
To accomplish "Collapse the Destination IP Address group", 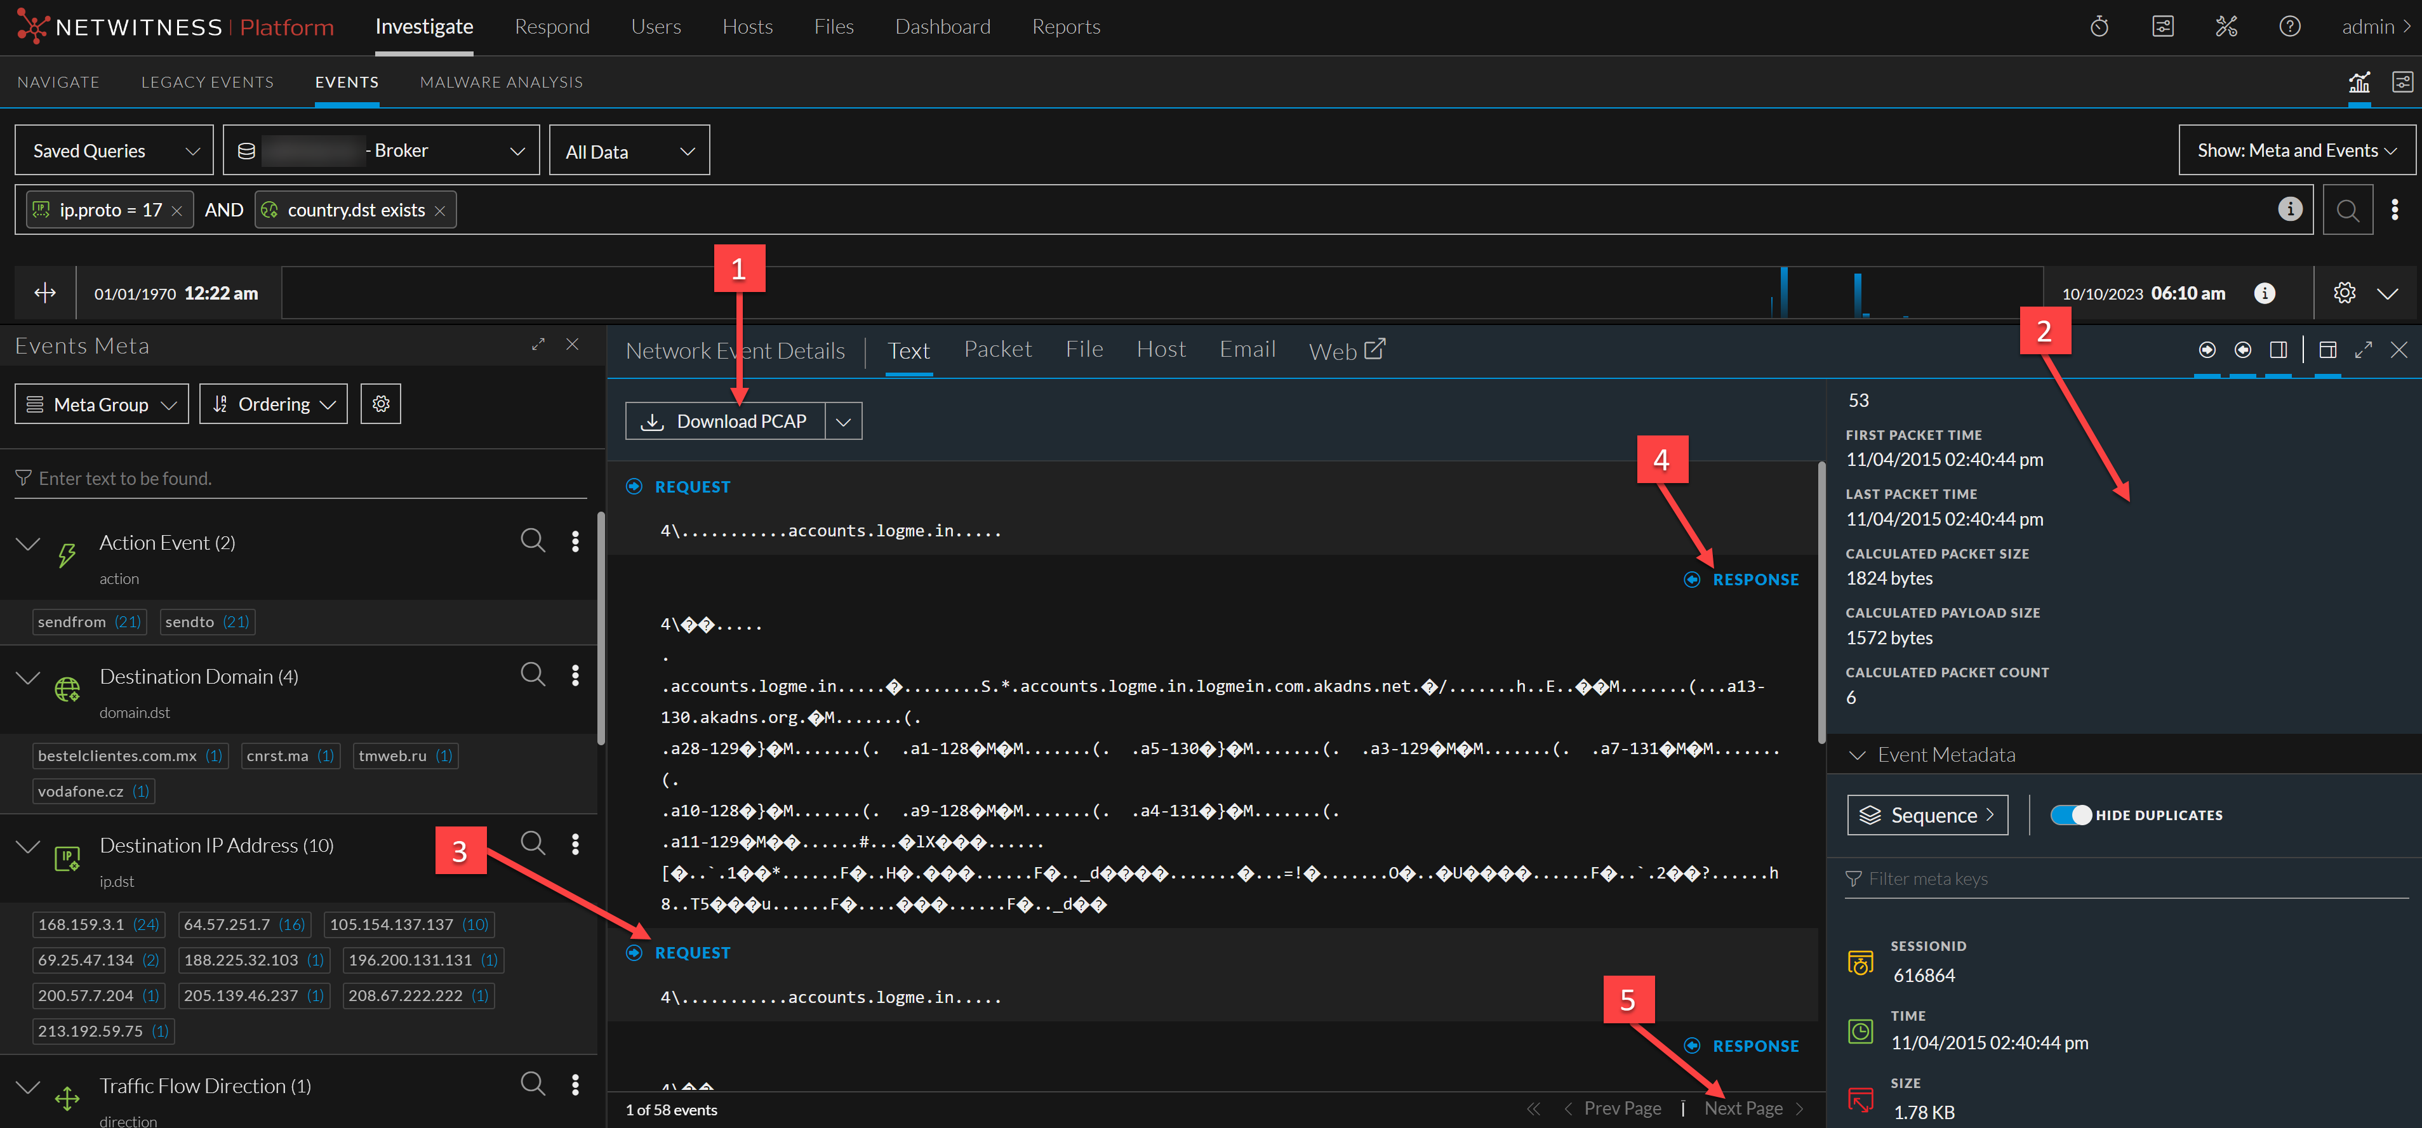I will (x=28, y=845).
